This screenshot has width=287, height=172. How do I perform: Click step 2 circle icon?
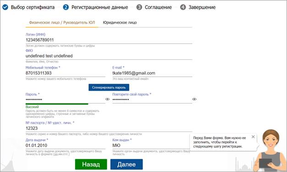(66, 7)
